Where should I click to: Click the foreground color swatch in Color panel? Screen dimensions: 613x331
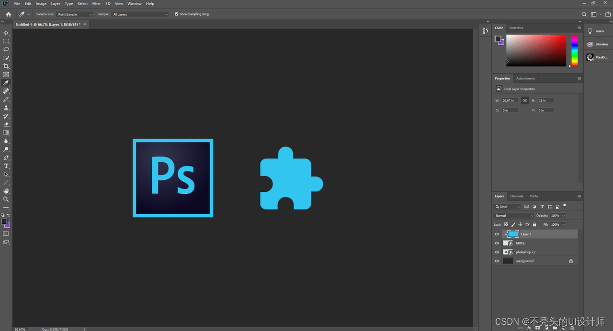click(x=498, y=39)
